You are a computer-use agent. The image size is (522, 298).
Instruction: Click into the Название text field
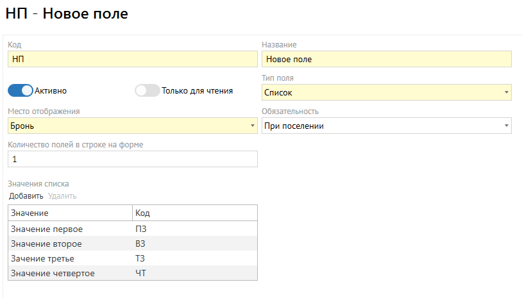(x=386, y=59)
